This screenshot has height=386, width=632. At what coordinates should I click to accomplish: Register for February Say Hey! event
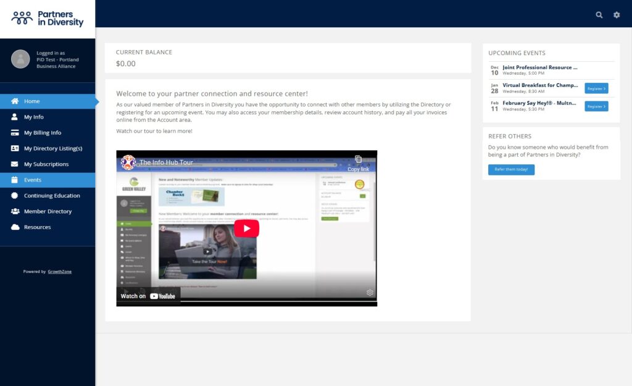point(596,106)
